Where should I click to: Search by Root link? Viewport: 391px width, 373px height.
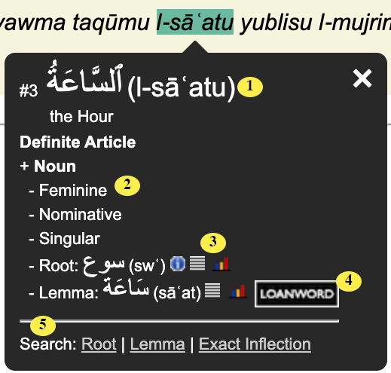coord(99,344)
